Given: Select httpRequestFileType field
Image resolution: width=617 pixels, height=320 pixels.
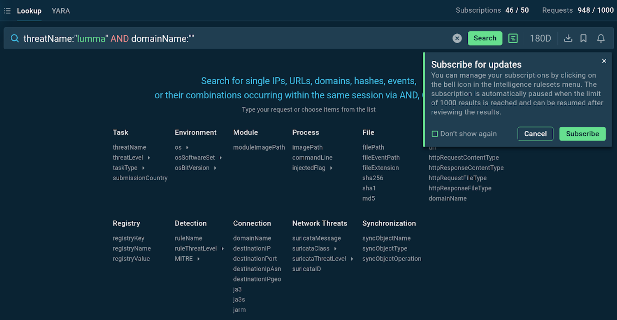Looking at the screenshot, I should (457, 178).
